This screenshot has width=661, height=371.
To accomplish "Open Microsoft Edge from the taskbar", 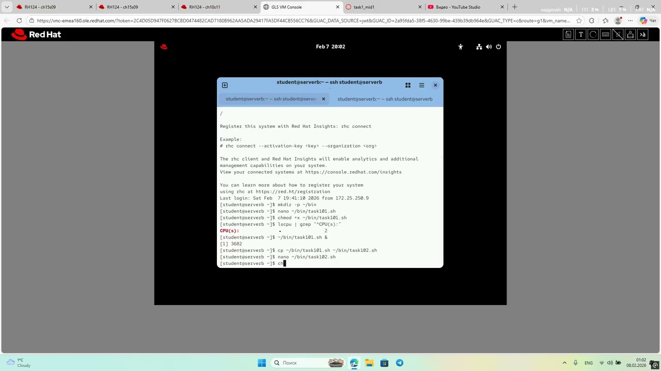I will [354, 363].
